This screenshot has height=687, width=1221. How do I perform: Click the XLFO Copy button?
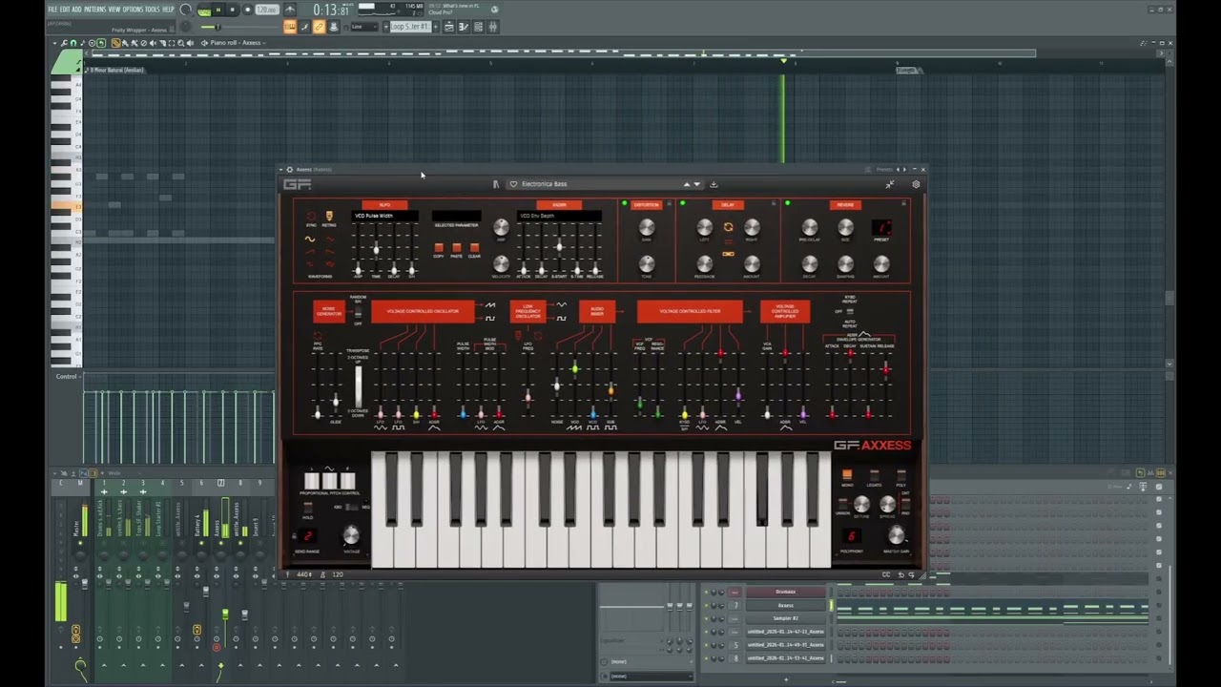coord(439,247)
